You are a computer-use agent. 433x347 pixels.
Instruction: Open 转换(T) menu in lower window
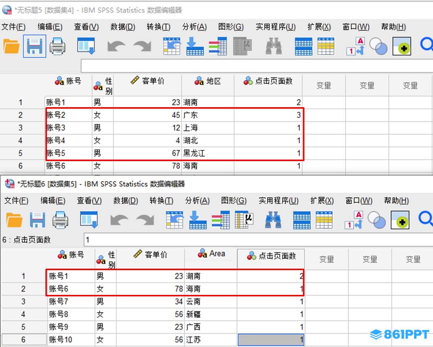point(161,201)
